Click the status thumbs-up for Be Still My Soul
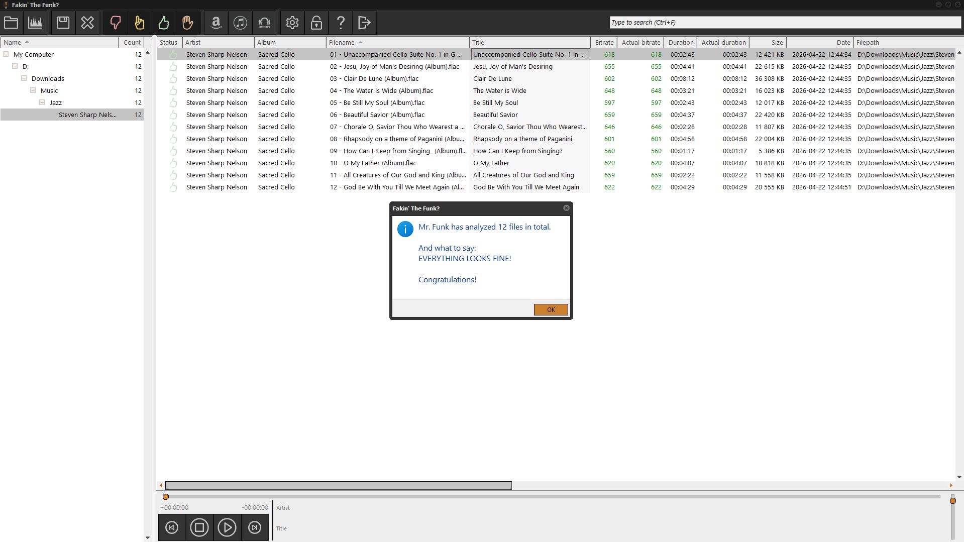Screen dimensions: 964x542 [173, 102]
